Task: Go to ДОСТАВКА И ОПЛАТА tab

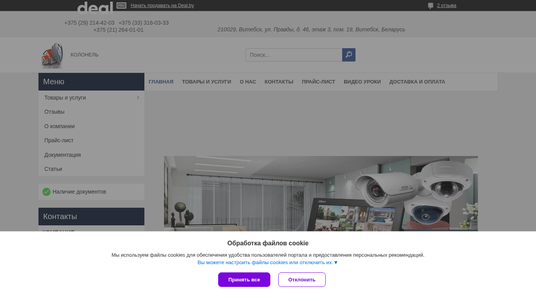Action: (417, 82)
